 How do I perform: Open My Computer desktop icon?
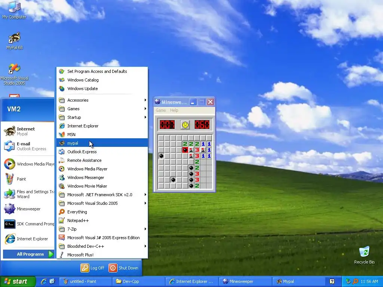tap(14, 10)
